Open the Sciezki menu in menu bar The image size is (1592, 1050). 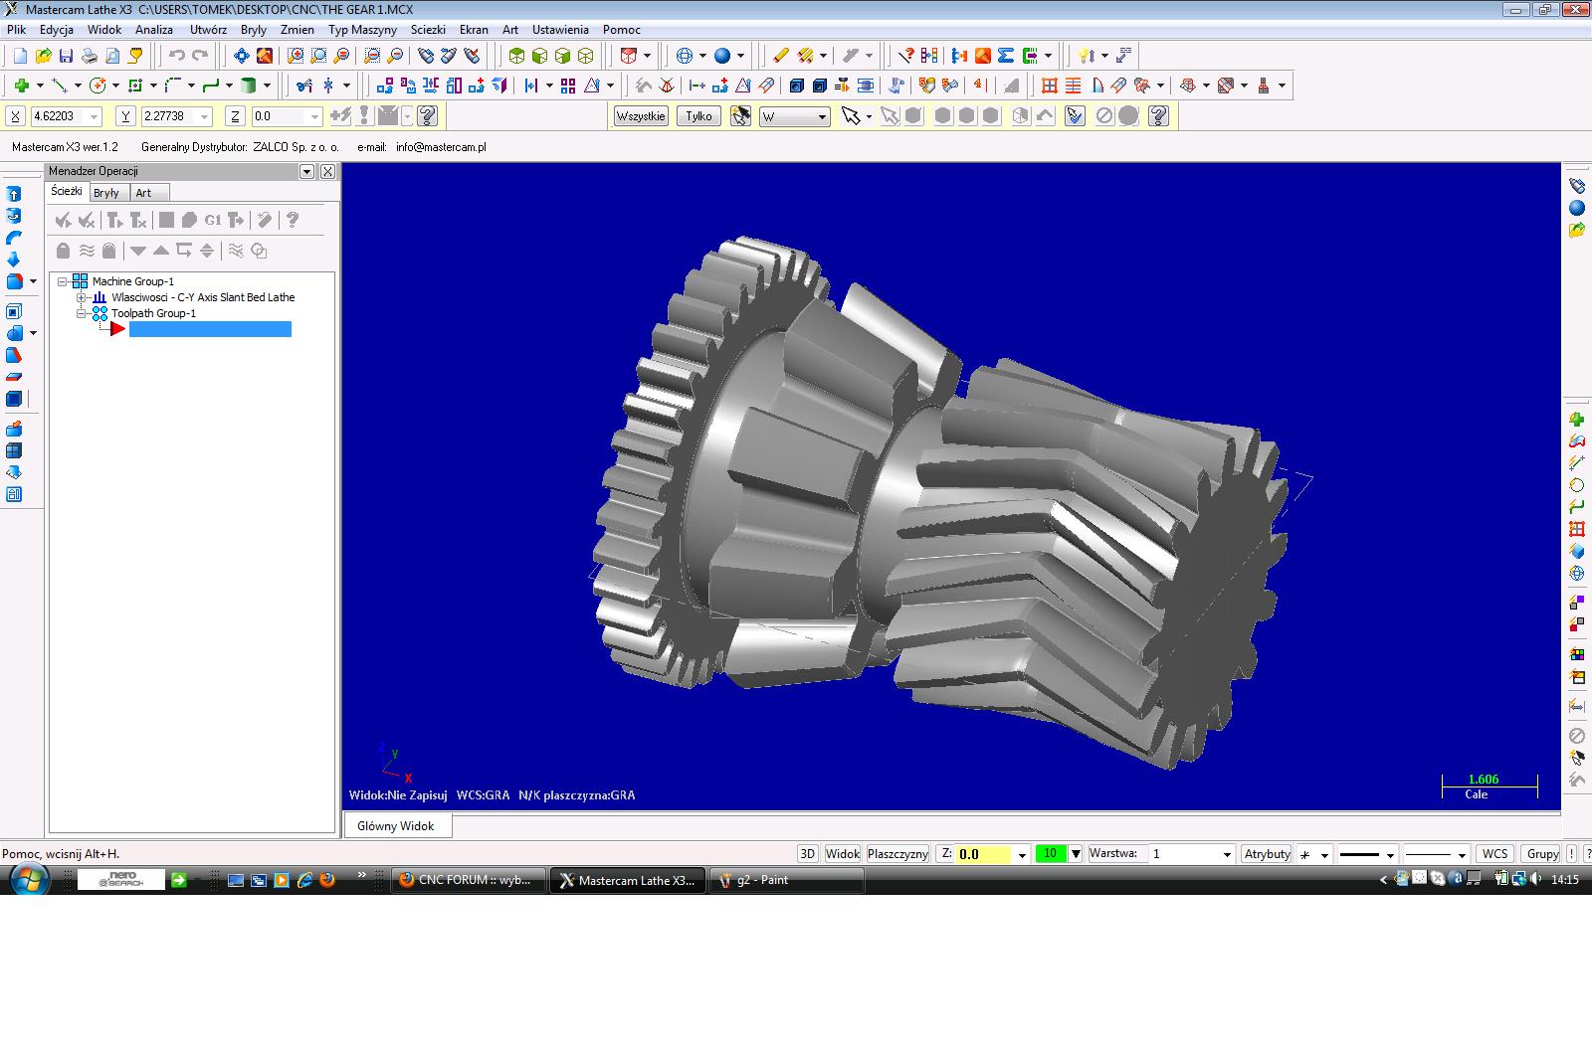(428, 30)
